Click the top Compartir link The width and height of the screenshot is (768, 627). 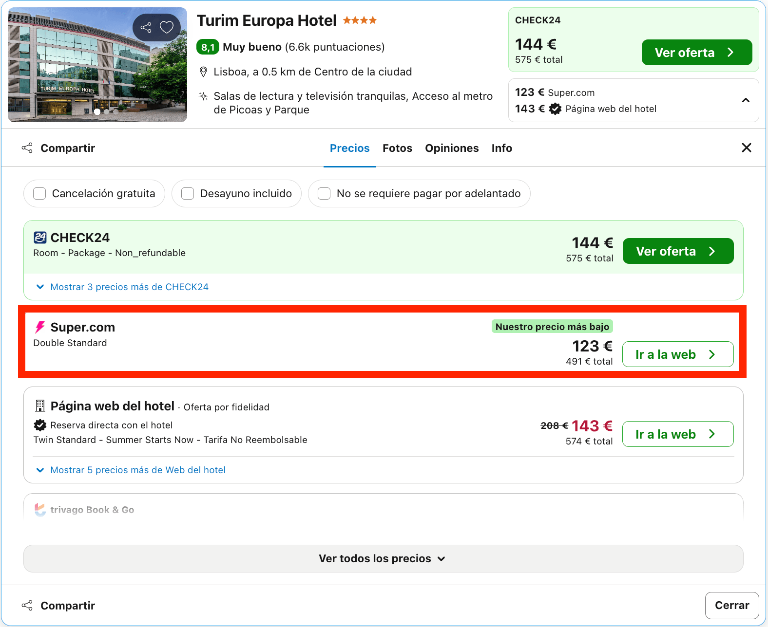click(68, 148)
